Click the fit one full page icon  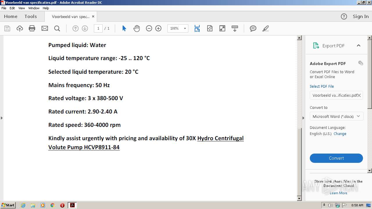coord(210,28)
